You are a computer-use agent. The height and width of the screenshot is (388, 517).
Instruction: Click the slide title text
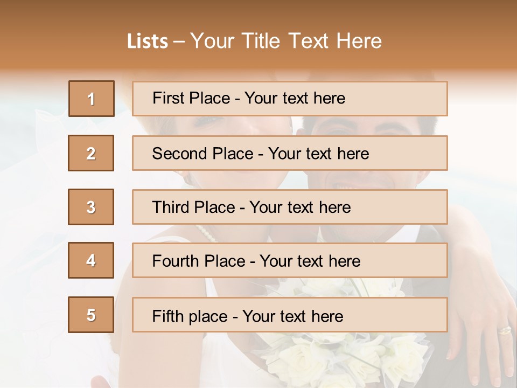pyautogui.click(x=255, y=41)
